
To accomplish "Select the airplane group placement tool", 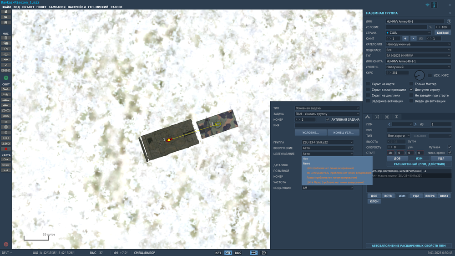I will point(6,89).
